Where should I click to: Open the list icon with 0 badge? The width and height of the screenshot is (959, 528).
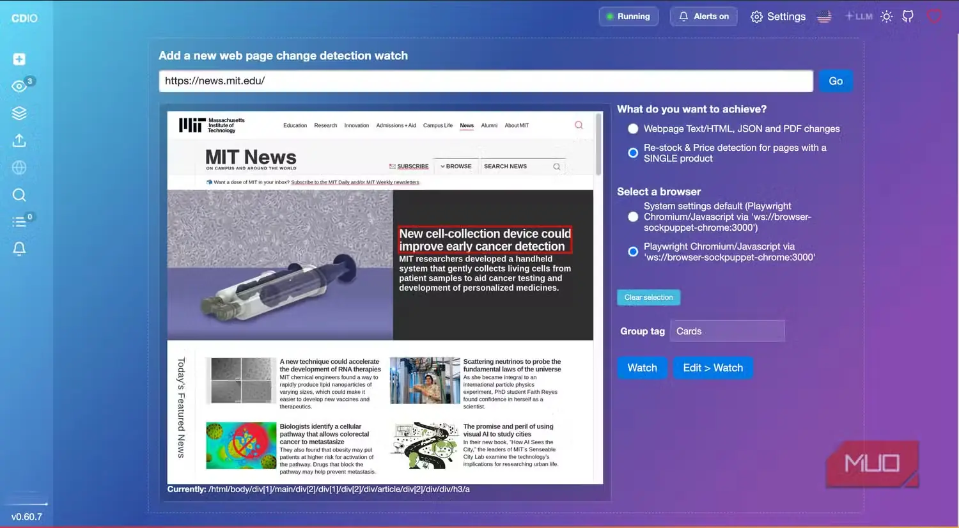(19, 222)
